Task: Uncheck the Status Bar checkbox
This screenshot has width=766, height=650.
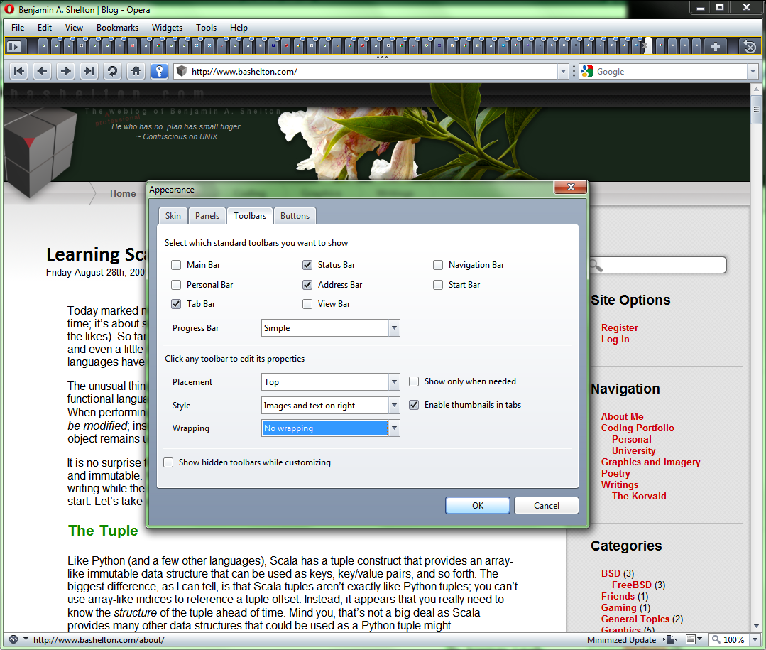Action: tap(307, 265)
